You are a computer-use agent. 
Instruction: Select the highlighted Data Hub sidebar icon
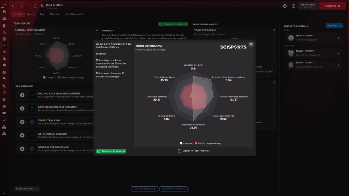[4, 45]
